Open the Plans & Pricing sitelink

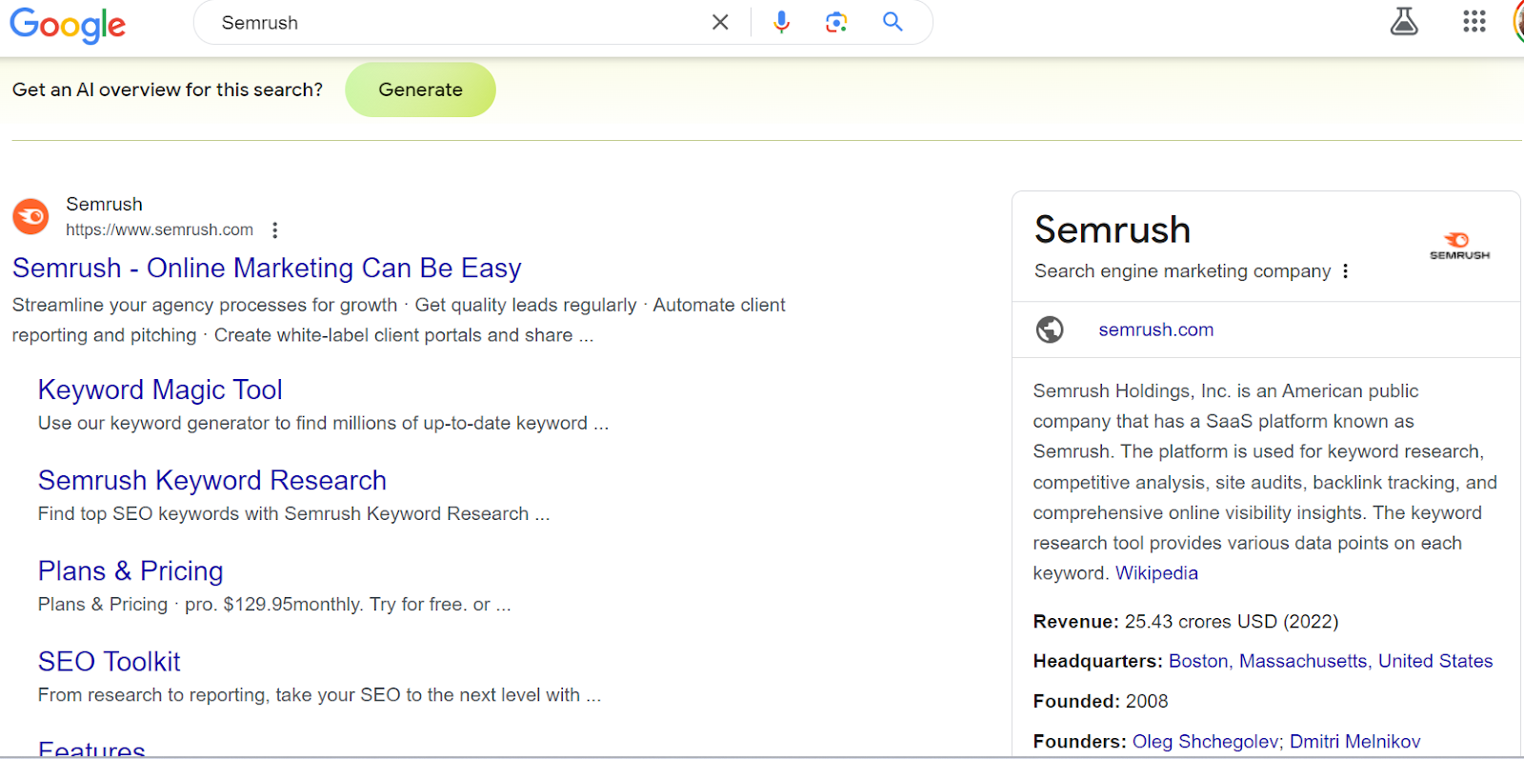tap(130, 570)
